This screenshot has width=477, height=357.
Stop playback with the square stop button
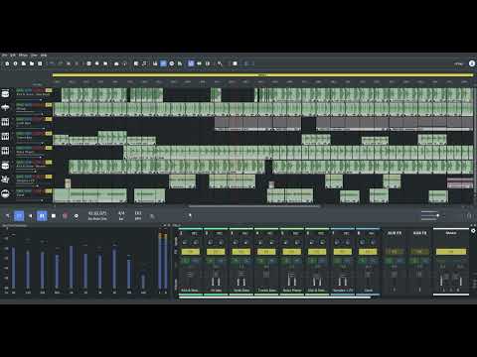tap(54, 216)
